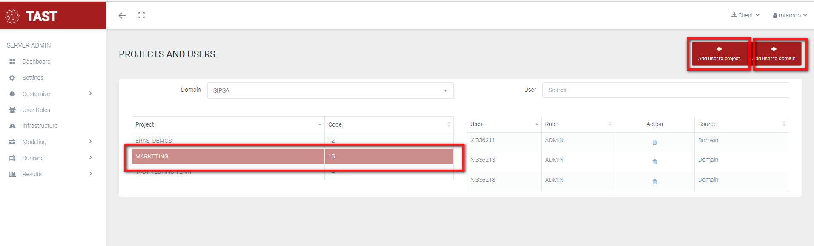Open the mtarodo user menu
The height and width of the screenshot is (246, 814).
coord(790,15)
